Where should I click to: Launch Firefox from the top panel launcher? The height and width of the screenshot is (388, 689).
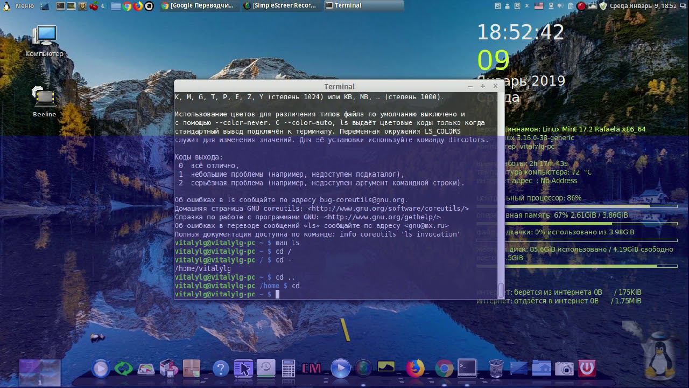(x=138, y=6)
